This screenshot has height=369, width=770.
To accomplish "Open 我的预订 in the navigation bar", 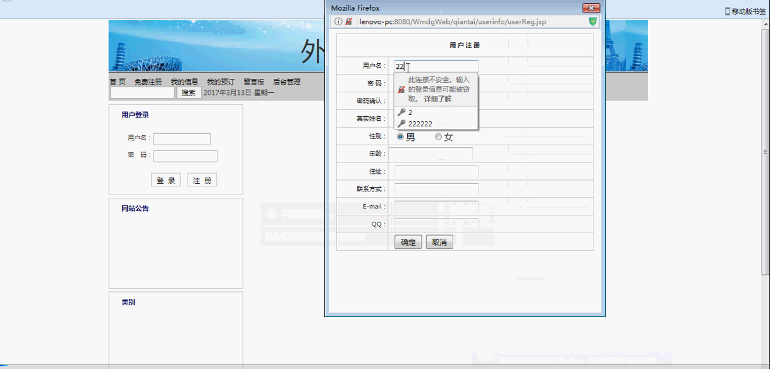I will 221,82.
